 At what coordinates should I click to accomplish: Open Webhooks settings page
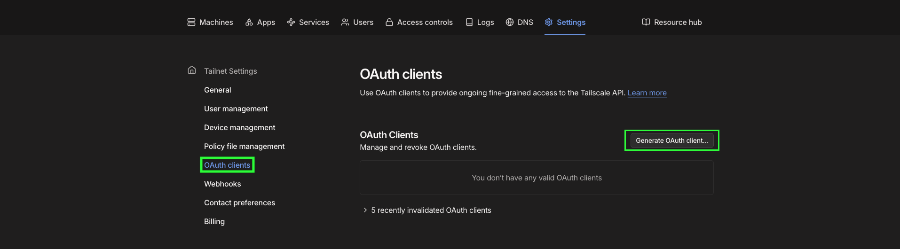tap(222, 184)
